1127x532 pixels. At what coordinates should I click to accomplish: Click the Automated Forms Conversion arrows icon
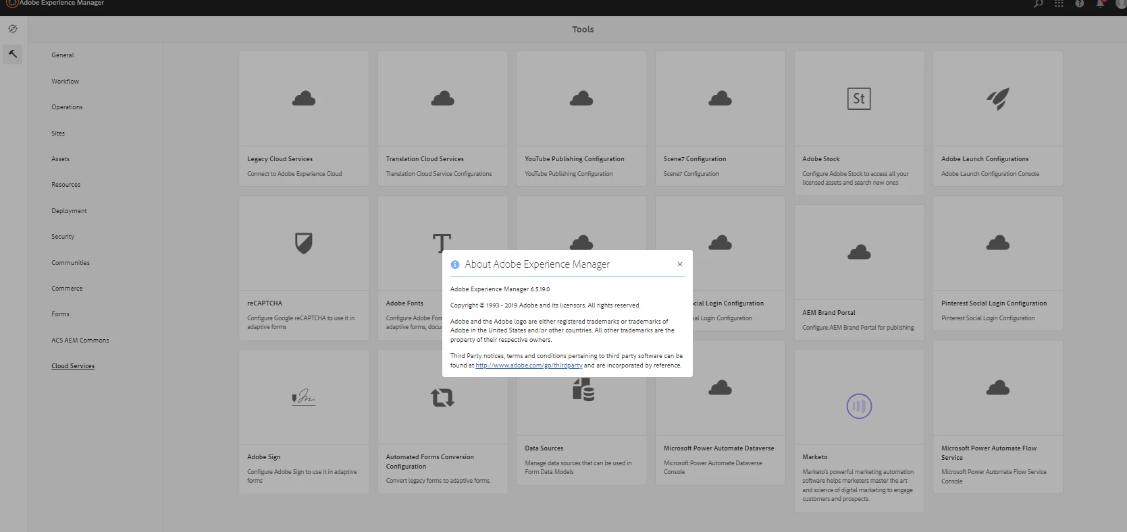pyautogui.click(x=442, y=397)
